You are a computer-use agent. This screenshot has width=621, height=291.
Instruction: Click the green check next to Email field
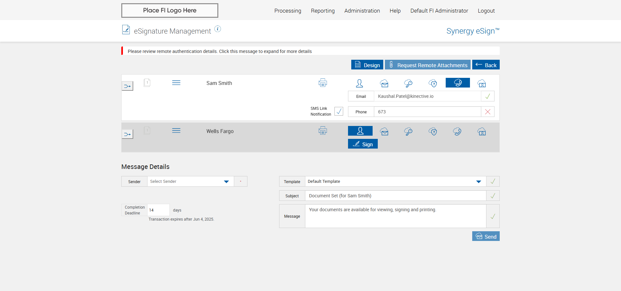point(488,96)
